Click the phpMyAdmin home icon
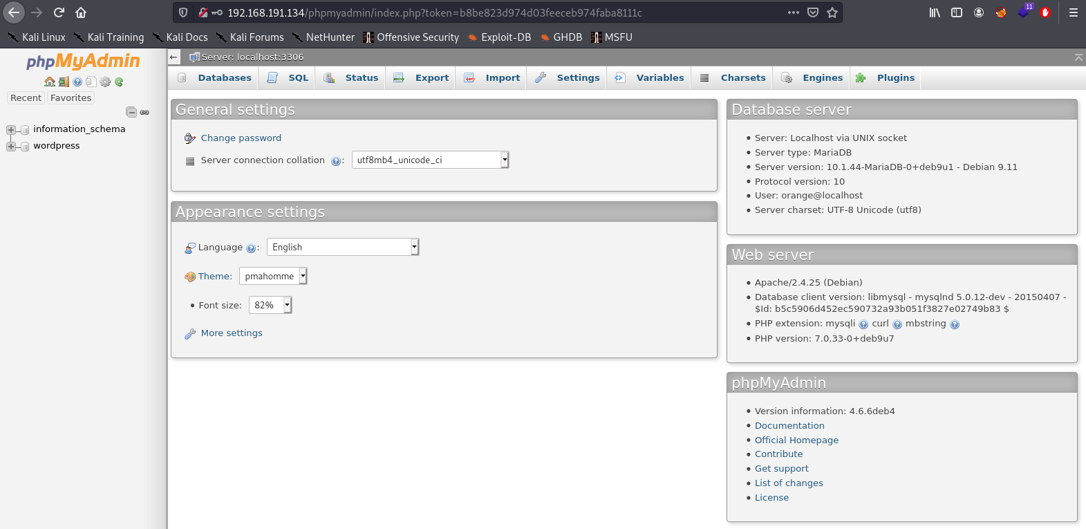Viewport: 1086px width, 529px height. click(50, 82)
